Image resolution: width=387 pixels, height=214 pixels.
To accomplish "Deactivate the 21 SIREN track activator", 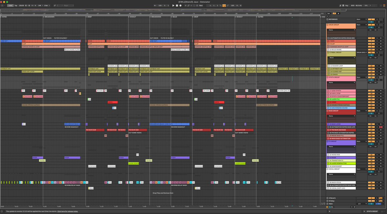I will tap(328, 102).
